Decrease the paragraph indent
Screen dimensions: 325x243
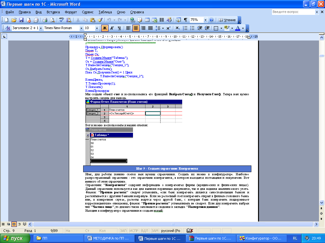200,28
